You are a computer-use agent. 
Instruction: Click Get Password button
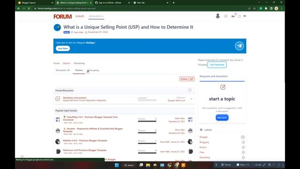pos(217,65)
